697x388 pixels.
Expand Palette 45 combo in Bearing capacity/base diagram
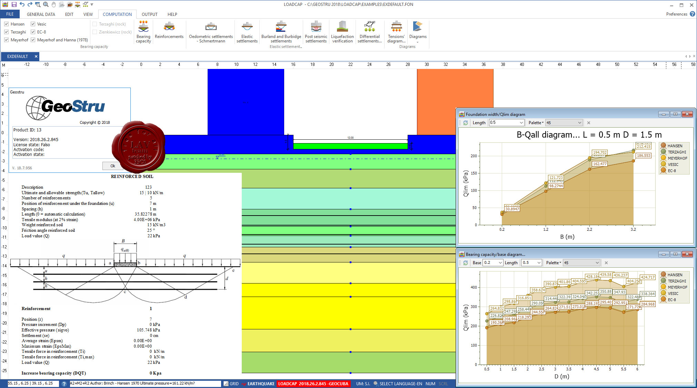pyautogui.click(x=597, y=263)
